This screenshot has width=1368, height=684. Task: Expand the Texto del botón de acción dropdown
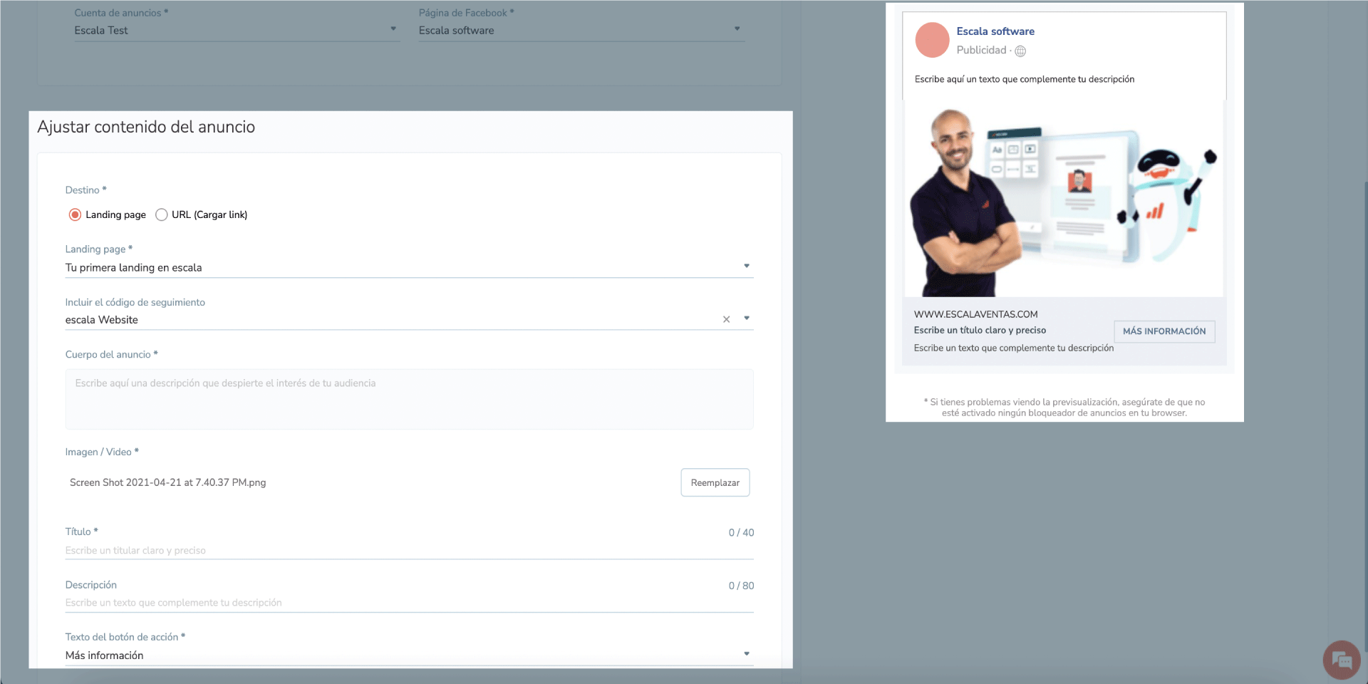tap(746, 654)
